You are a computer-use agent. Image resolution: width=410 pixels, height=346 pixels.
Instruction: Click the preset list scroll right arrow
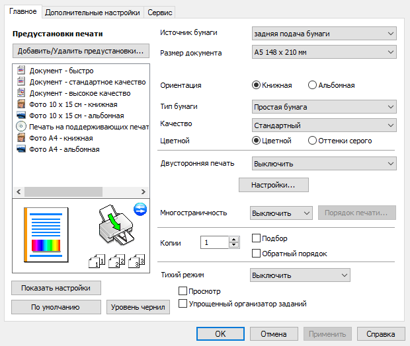coord(143,191)
